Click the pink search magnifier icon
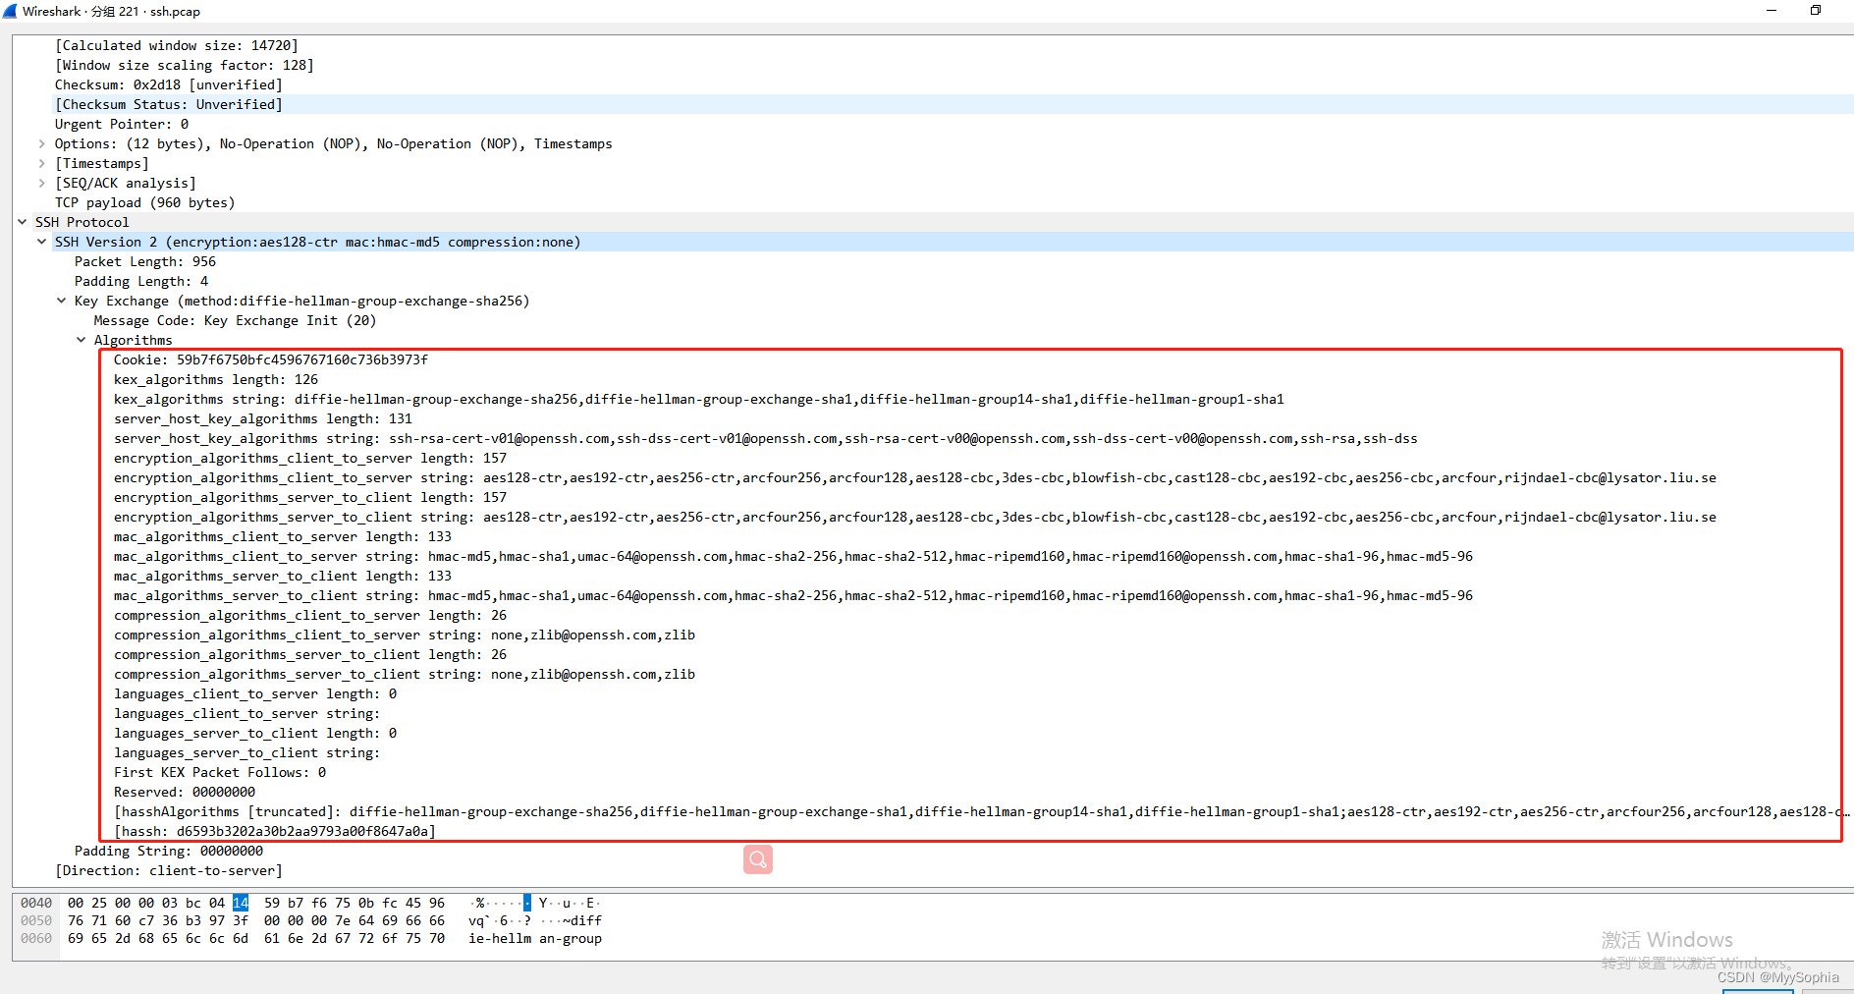Viewport: 1854px width, 994px height. point(758,859)
